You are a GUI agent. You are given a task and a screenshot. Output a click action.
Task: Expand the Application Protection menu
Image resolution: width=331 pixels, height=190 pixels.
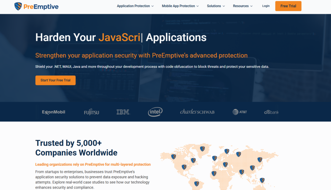point(135,6)
